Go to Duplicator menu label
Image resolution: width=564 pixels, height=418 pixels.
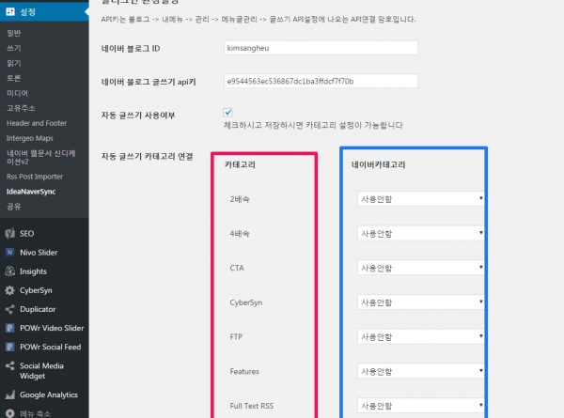38,309
